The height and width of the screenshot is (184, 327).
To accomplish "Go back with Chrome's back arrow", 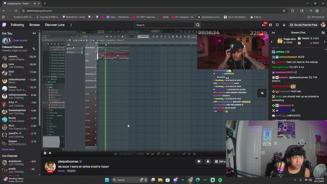I will click(4, 11).
